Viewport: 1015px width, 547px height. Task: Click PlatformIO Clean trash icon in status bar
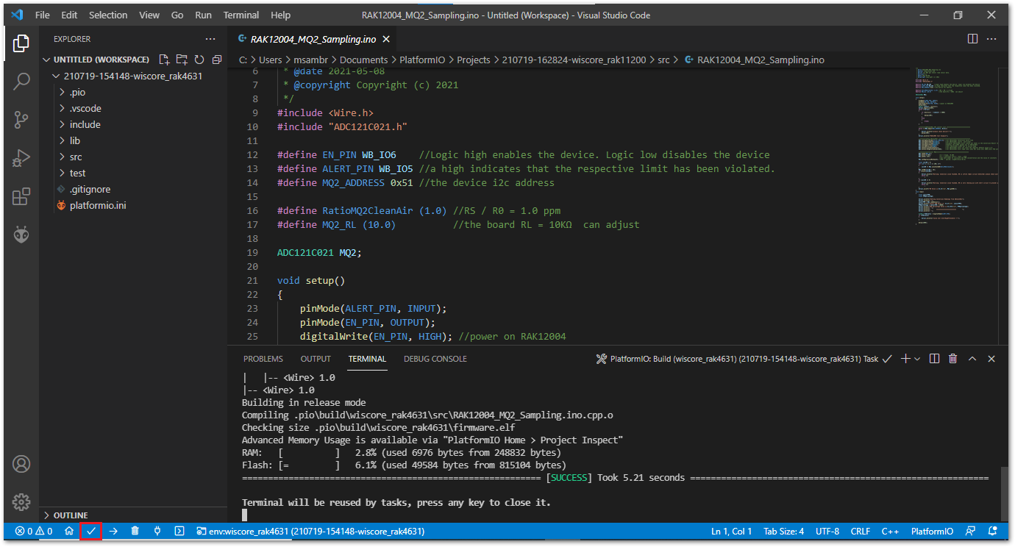coord(135,531)
